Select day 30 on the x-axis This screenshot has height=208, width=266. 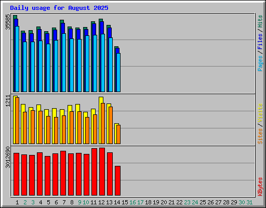(x=242, y=202)
